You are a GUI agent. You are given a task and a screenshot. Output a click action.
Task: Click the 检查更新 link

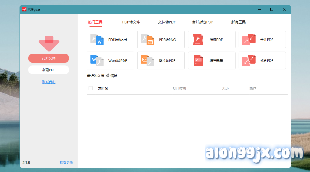[x=66, y=163]
